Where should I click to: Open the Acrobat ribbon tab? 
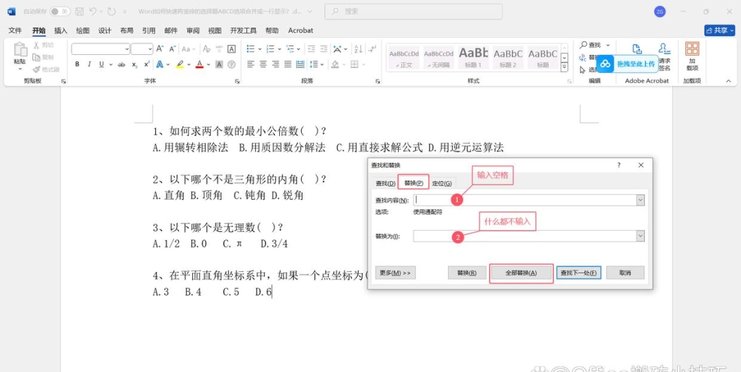(x=301, y=30)
